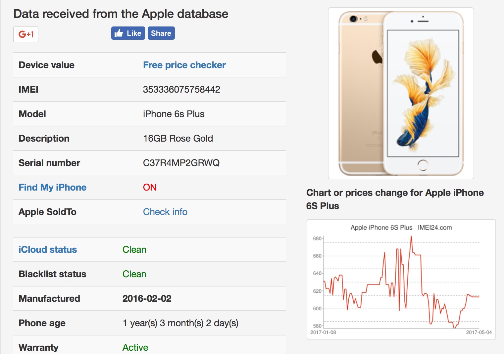Click the IMEI number 353336075758442
The image size is (504, 354).
[181, 89]
